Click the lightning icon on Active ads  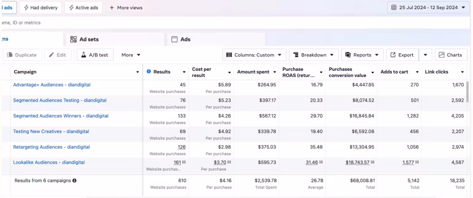pyautogui.click(x=71, y=8)
